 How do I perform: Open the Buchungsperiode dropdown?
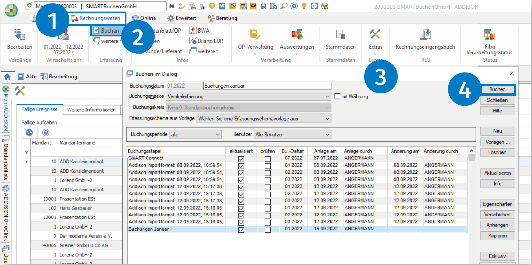pos(196,134)
